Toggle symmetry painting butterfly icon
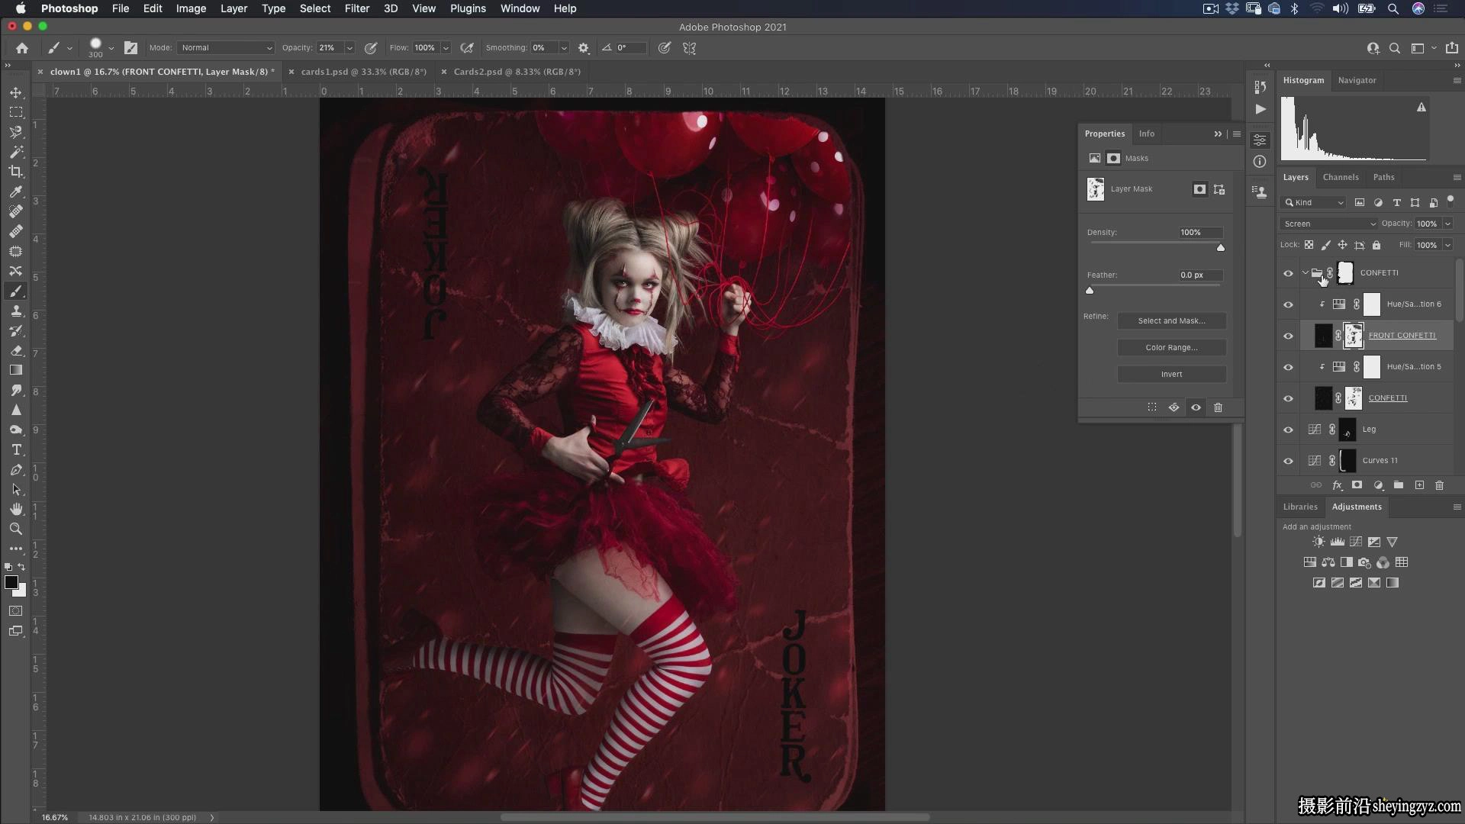 pyautogui.click(x=690, y=47)
